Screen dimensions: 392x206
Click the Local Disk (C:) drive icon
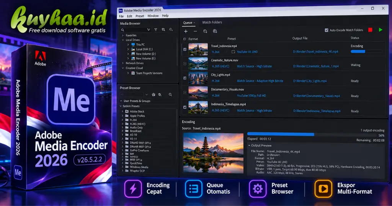pyautogui.click(x=133, y=49)
